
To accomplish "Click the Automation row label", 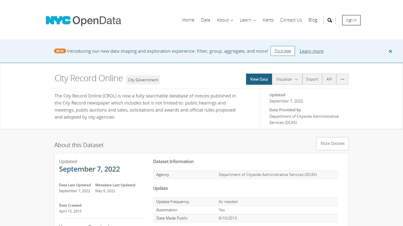I will pos(167,210).
